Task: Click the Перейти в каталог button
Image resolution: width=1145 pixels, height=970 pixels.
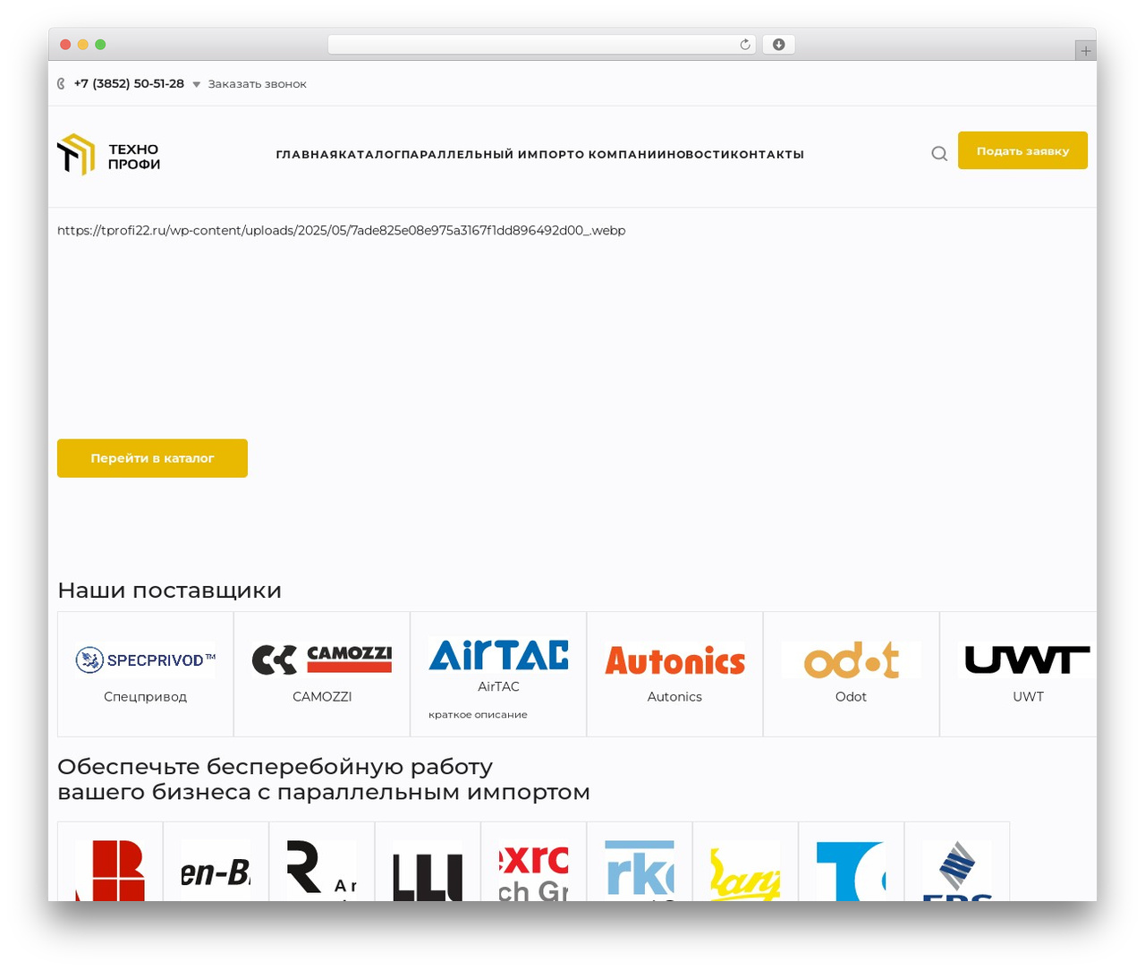Action: pos(152,458)
